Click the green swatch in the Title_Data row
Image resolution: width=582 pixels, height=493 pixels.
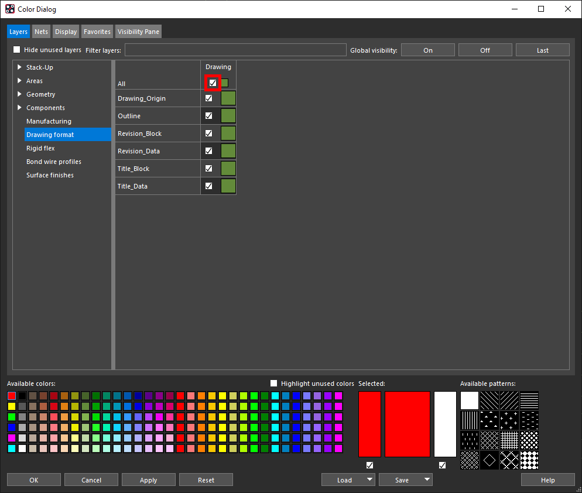click(x=228, y=186)
